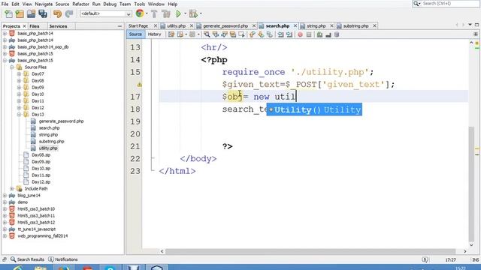Switch to the Services tab

point(59,26)
